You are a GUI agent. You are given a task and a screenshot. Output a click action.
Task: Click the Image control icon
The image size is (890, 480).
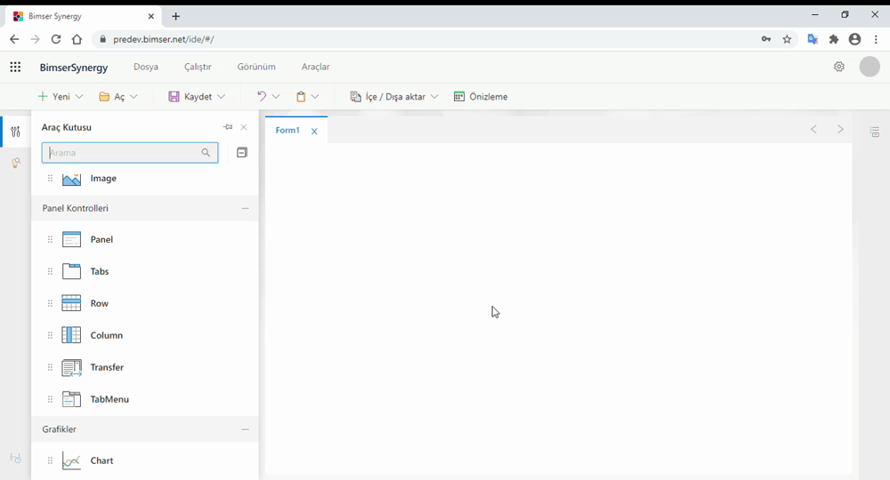tap(72, 179)
